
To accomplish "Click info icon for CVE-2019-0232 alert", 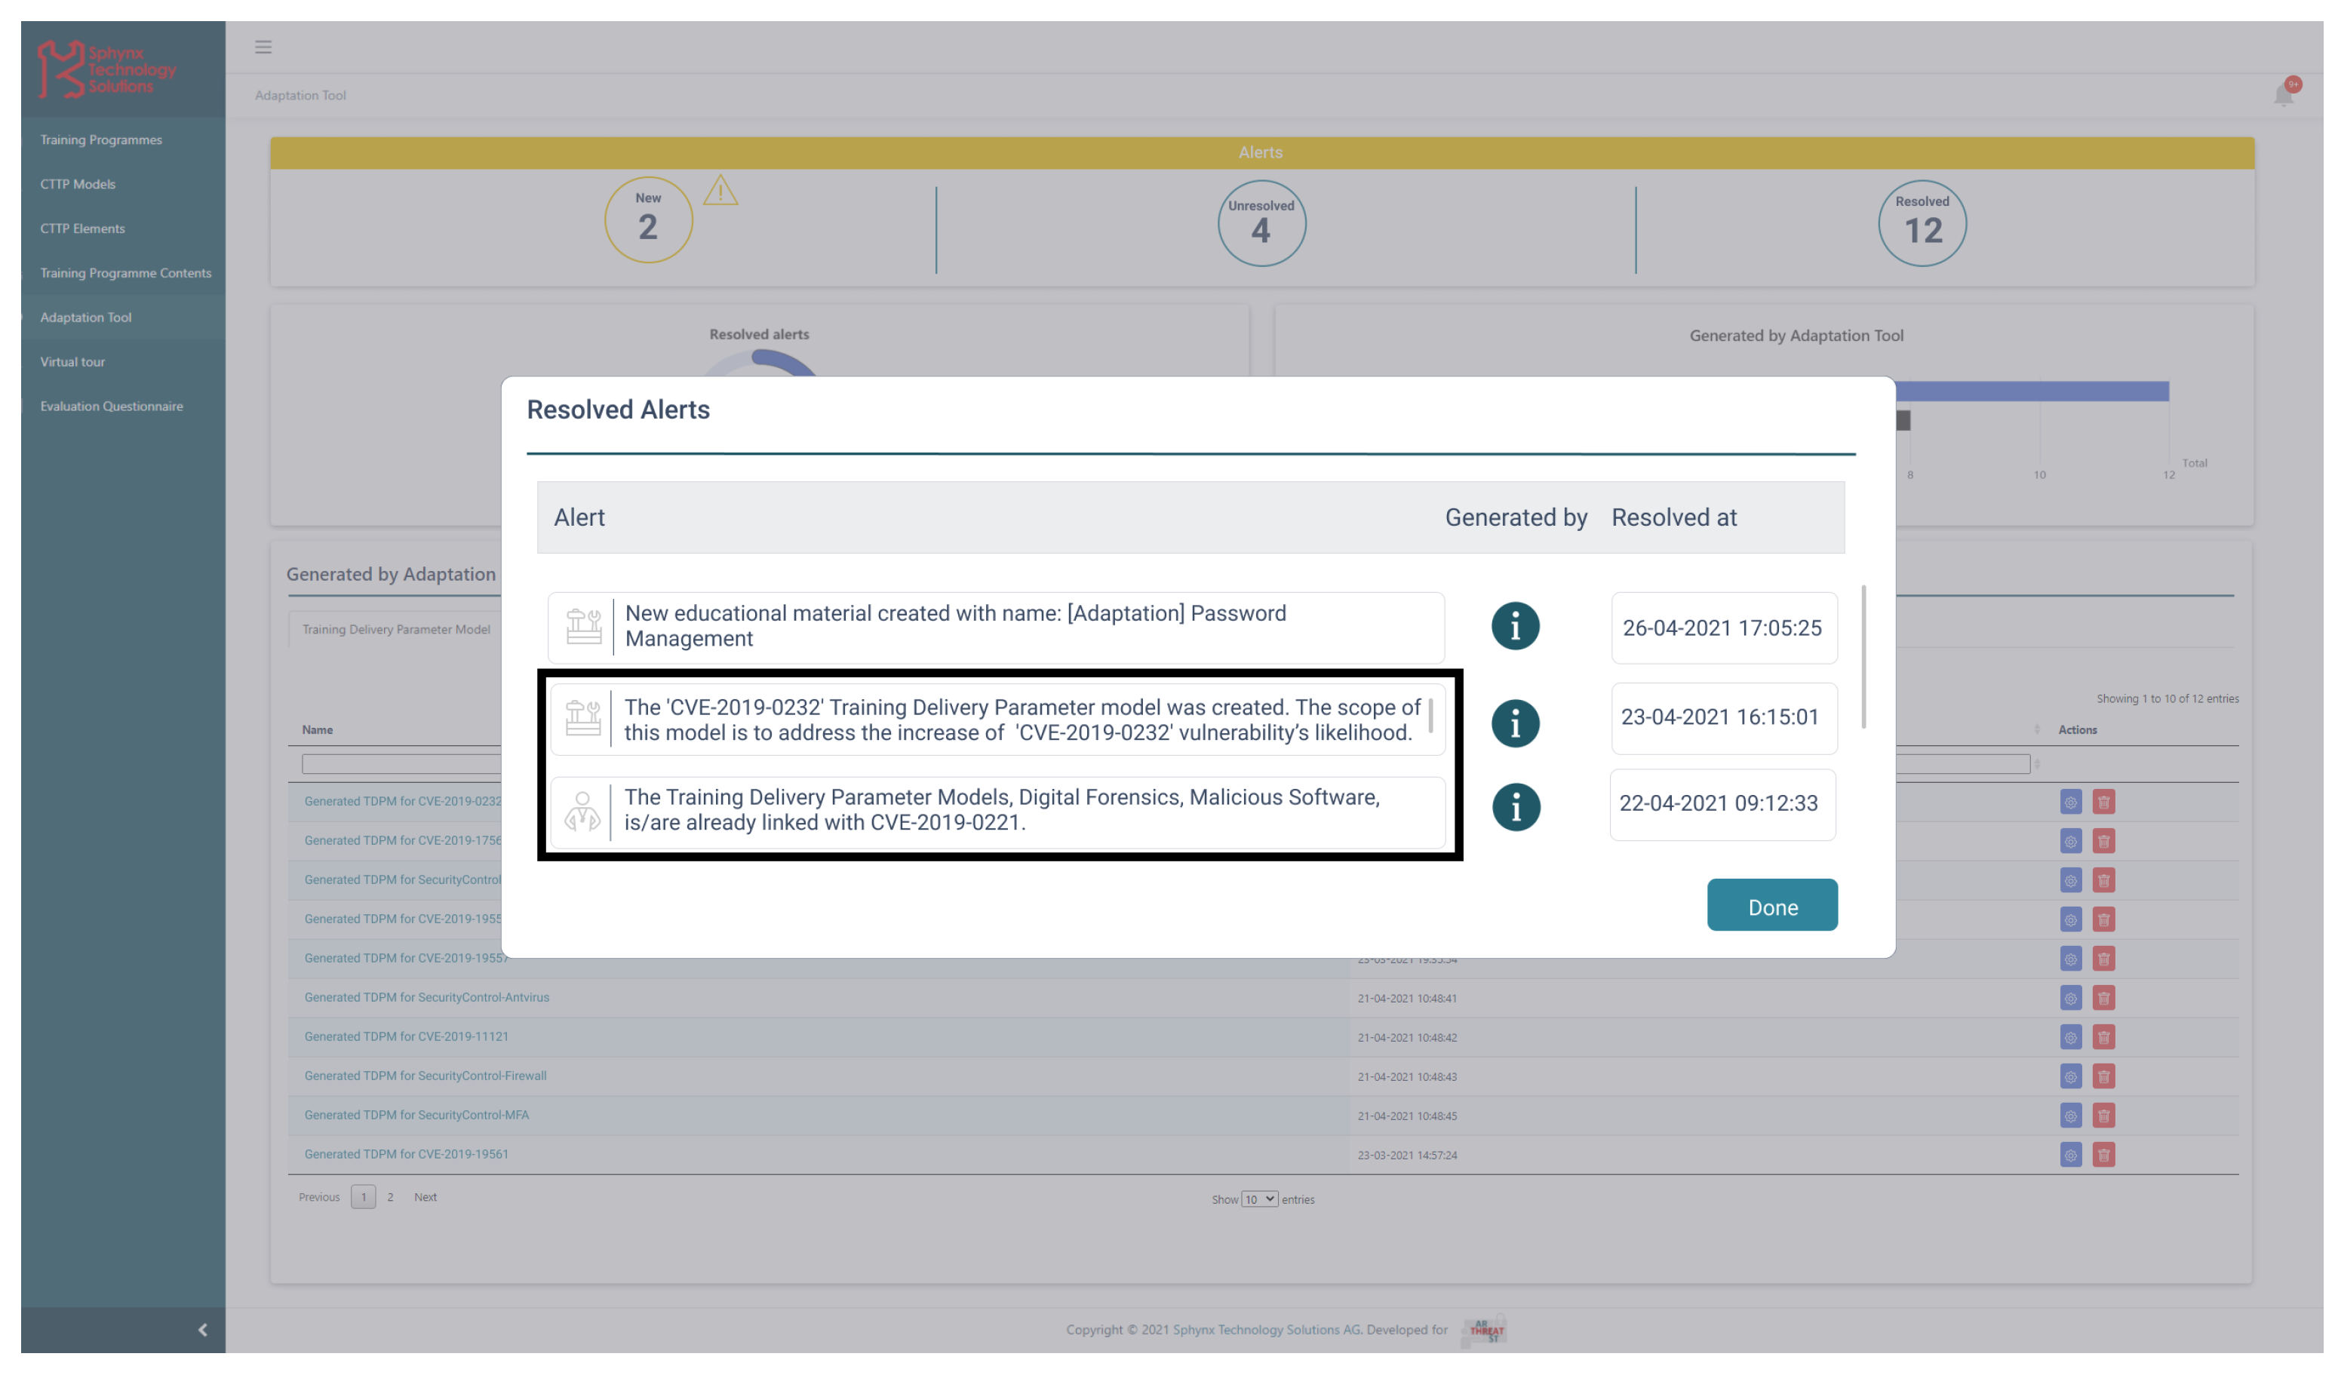I will 1515,723.
